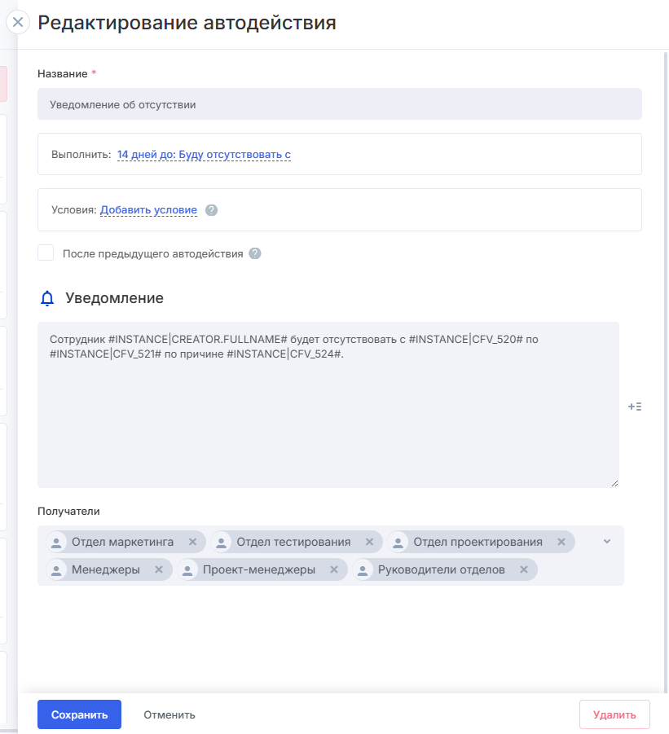The image size is (669, 734).
Task: Enable После предыдущего автодействия checkbox
Action: (x=46, y=253)
